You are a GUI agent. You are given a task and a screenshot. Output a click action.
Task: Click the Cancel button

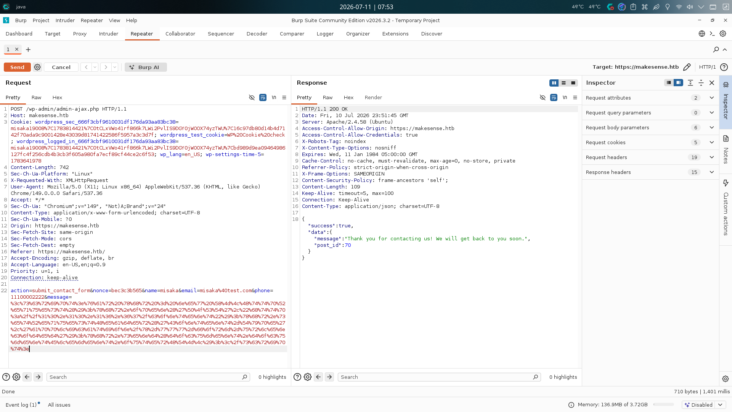click(x=61, y=67)
